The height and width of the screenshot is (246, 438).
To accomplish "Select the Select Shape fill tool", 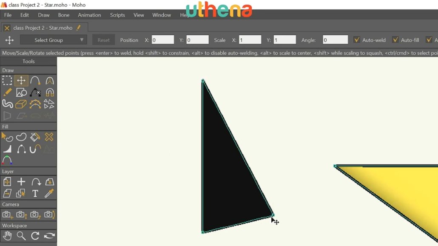I will coord(7,137).
